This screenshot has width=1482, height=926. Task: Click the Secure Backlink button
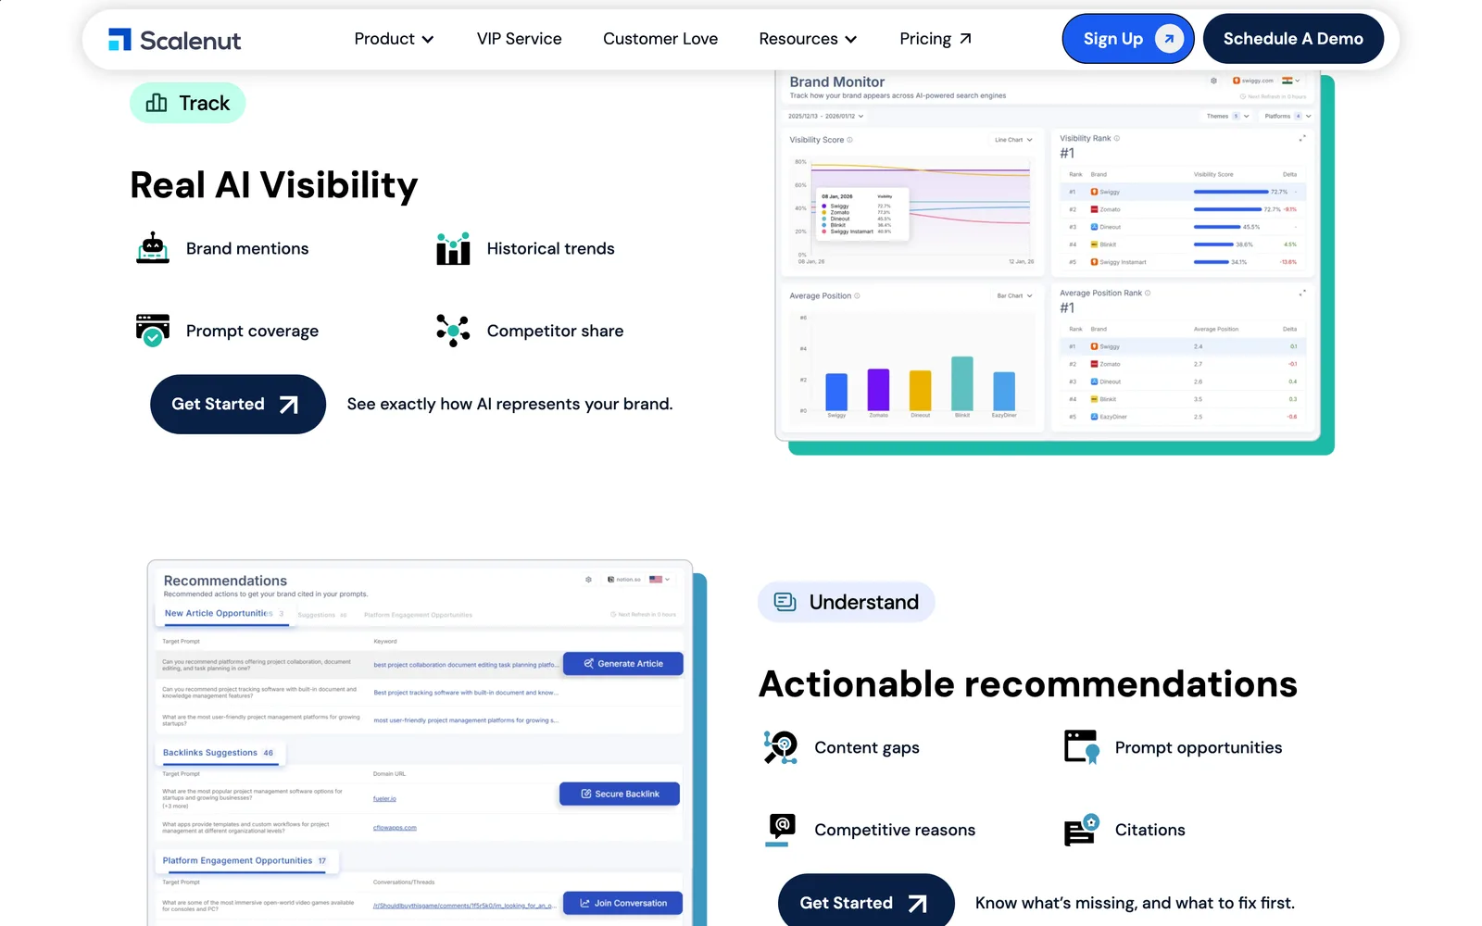[620, 794]
